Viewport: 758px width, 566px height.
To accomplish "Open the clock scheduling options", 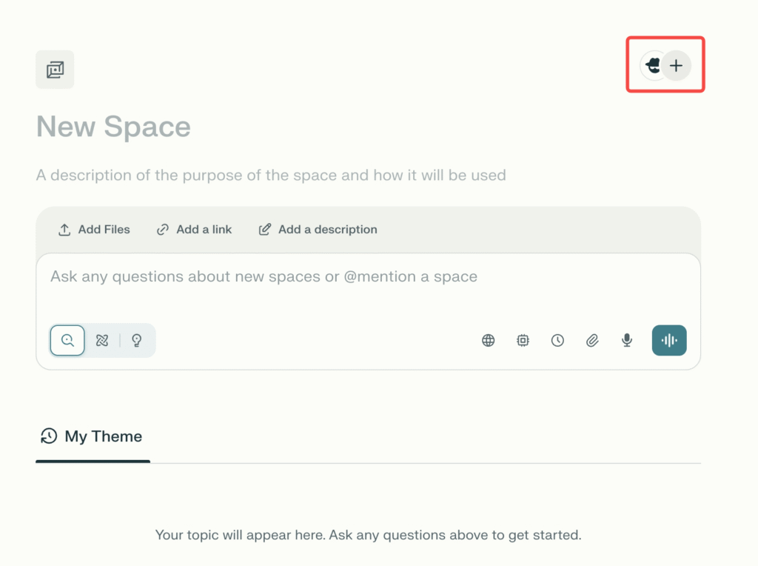I will click(557, 341).
